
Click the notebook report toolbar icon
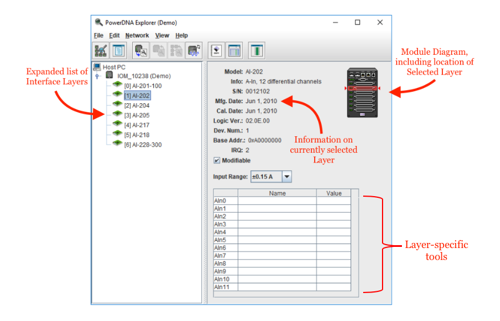coord(217,50)
